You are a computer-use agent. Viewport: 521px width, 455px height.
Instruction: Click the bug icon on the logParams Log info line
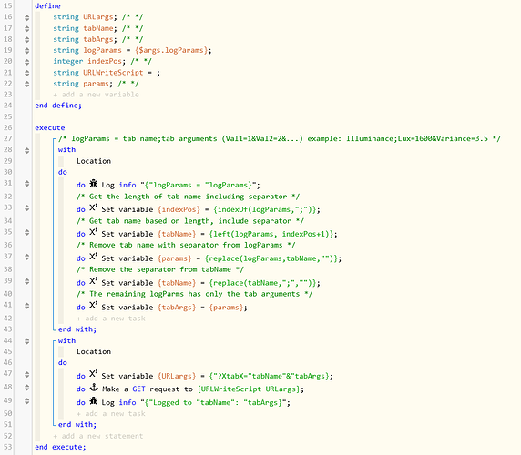pos(94,183)
